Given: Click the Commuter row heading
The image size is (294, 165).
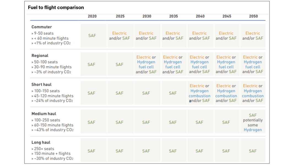Looking at the screenshot, I should (x=42, y=27).
